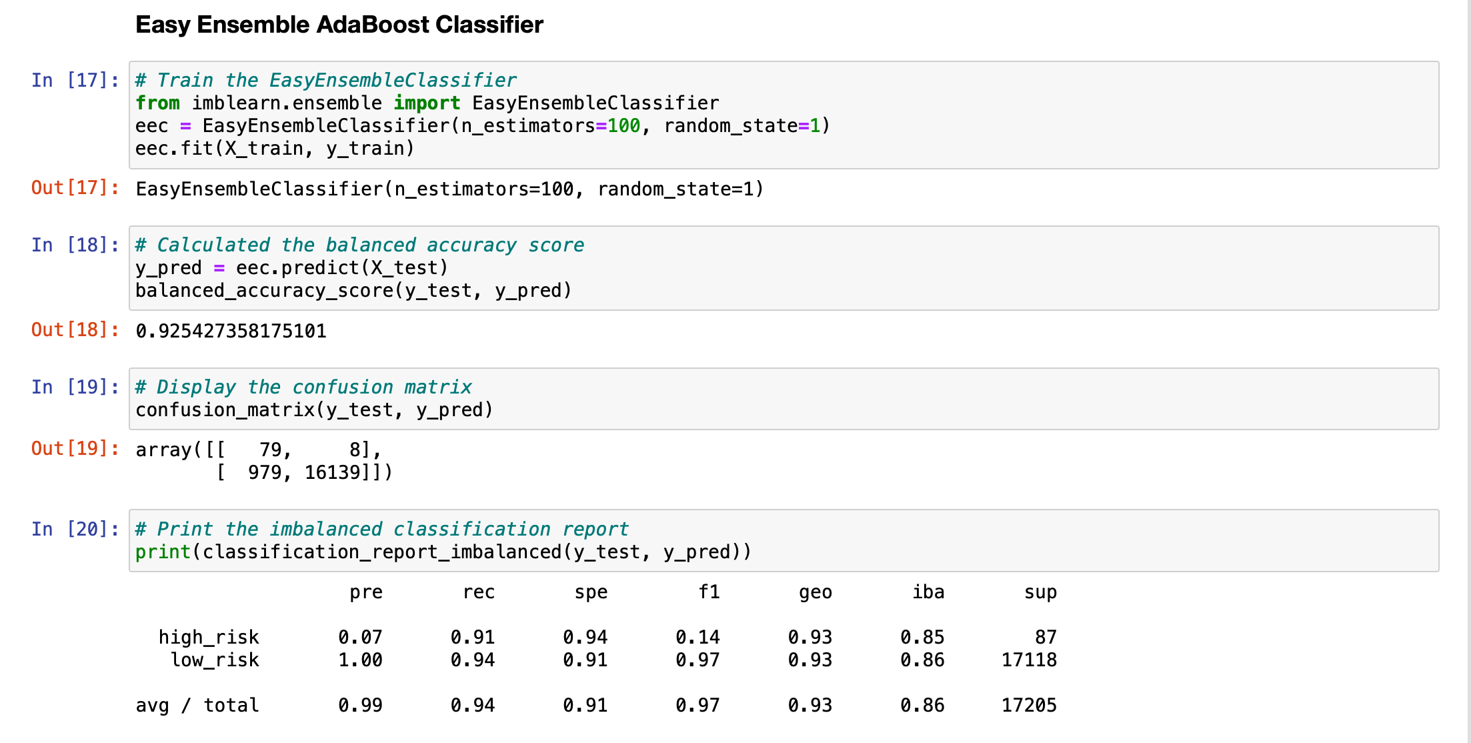Select code cell In [19] confusion matrix
Image resolution: width=1471 pixels, height=743 pixels.
click(784, 399)
